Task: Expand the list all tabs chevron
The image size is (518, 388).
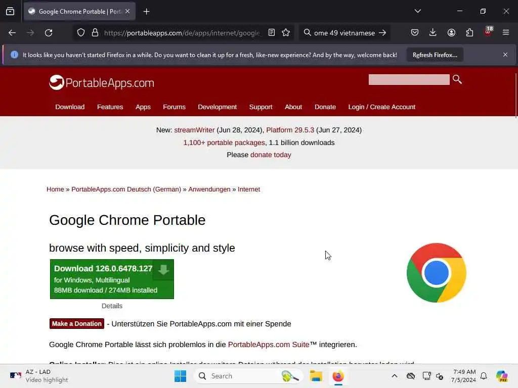Action: click(x=417, y=11)
